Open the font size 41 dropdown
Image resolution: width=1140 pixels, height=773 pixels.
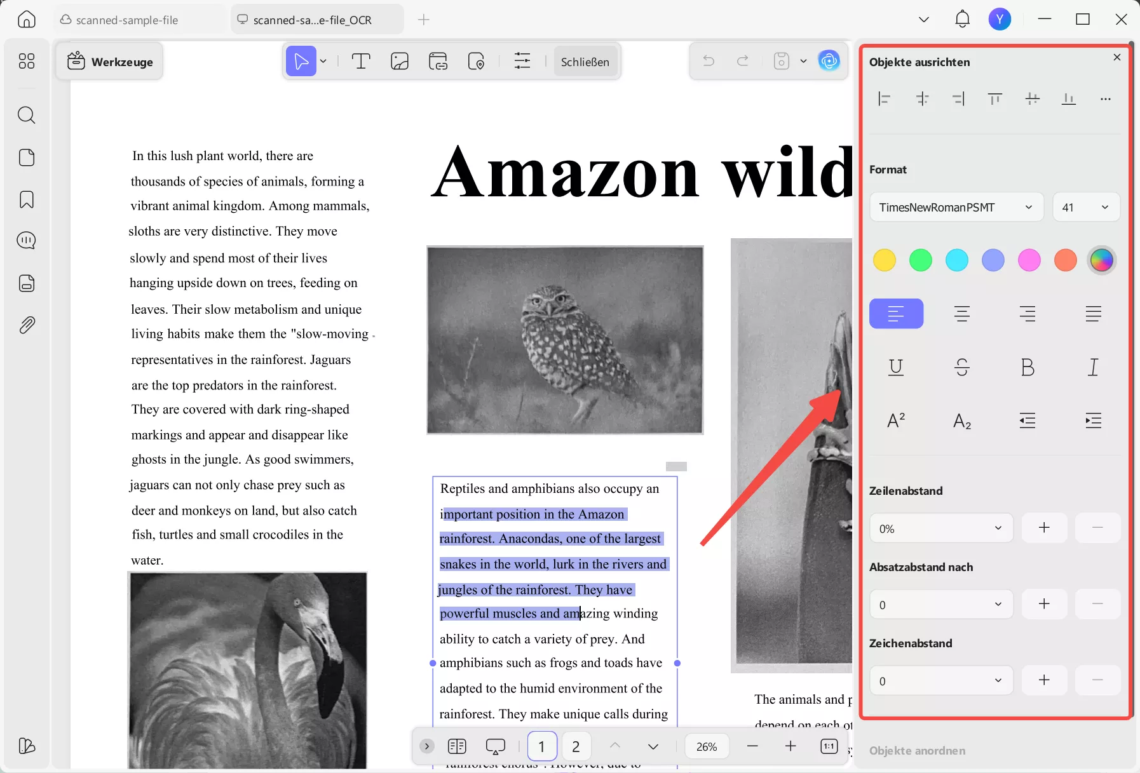pyautogui.click(x=1086, y=207)
